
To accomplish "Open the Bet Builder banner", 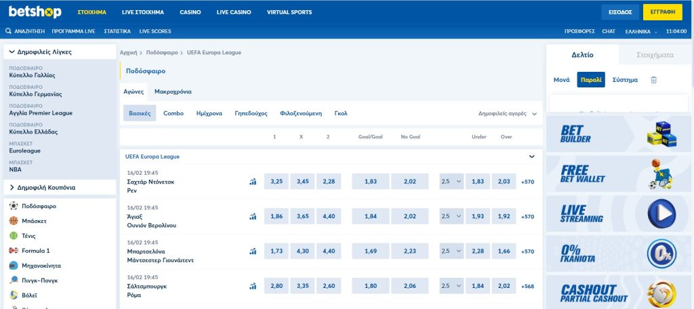I will tap(618, 133).
